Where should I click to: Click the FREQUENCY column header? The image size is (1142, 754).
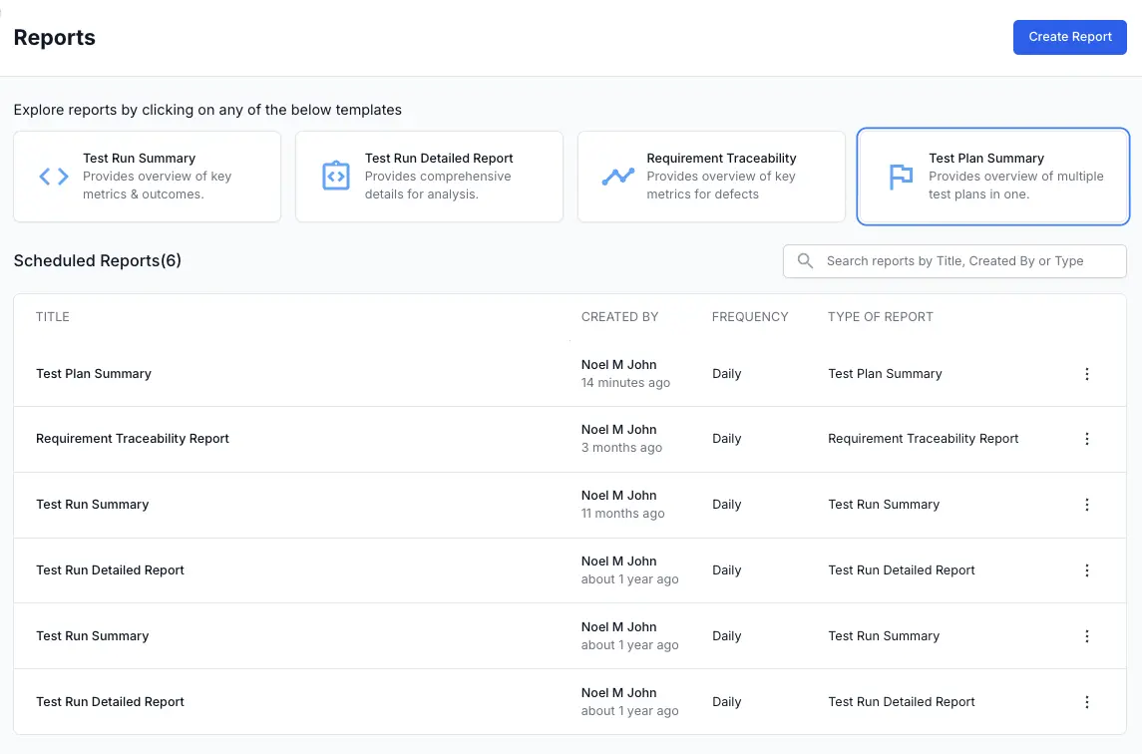click(x=750, y=317)
